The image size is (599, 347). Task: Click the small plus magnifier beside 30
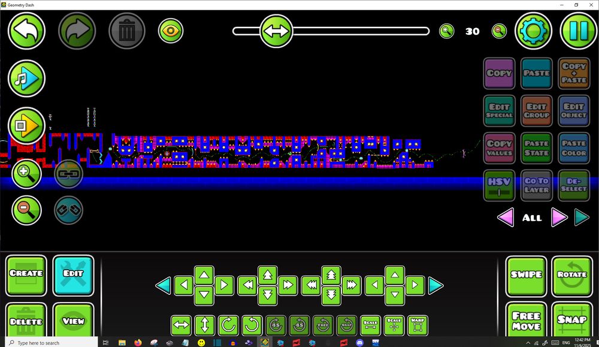(446, 31)
